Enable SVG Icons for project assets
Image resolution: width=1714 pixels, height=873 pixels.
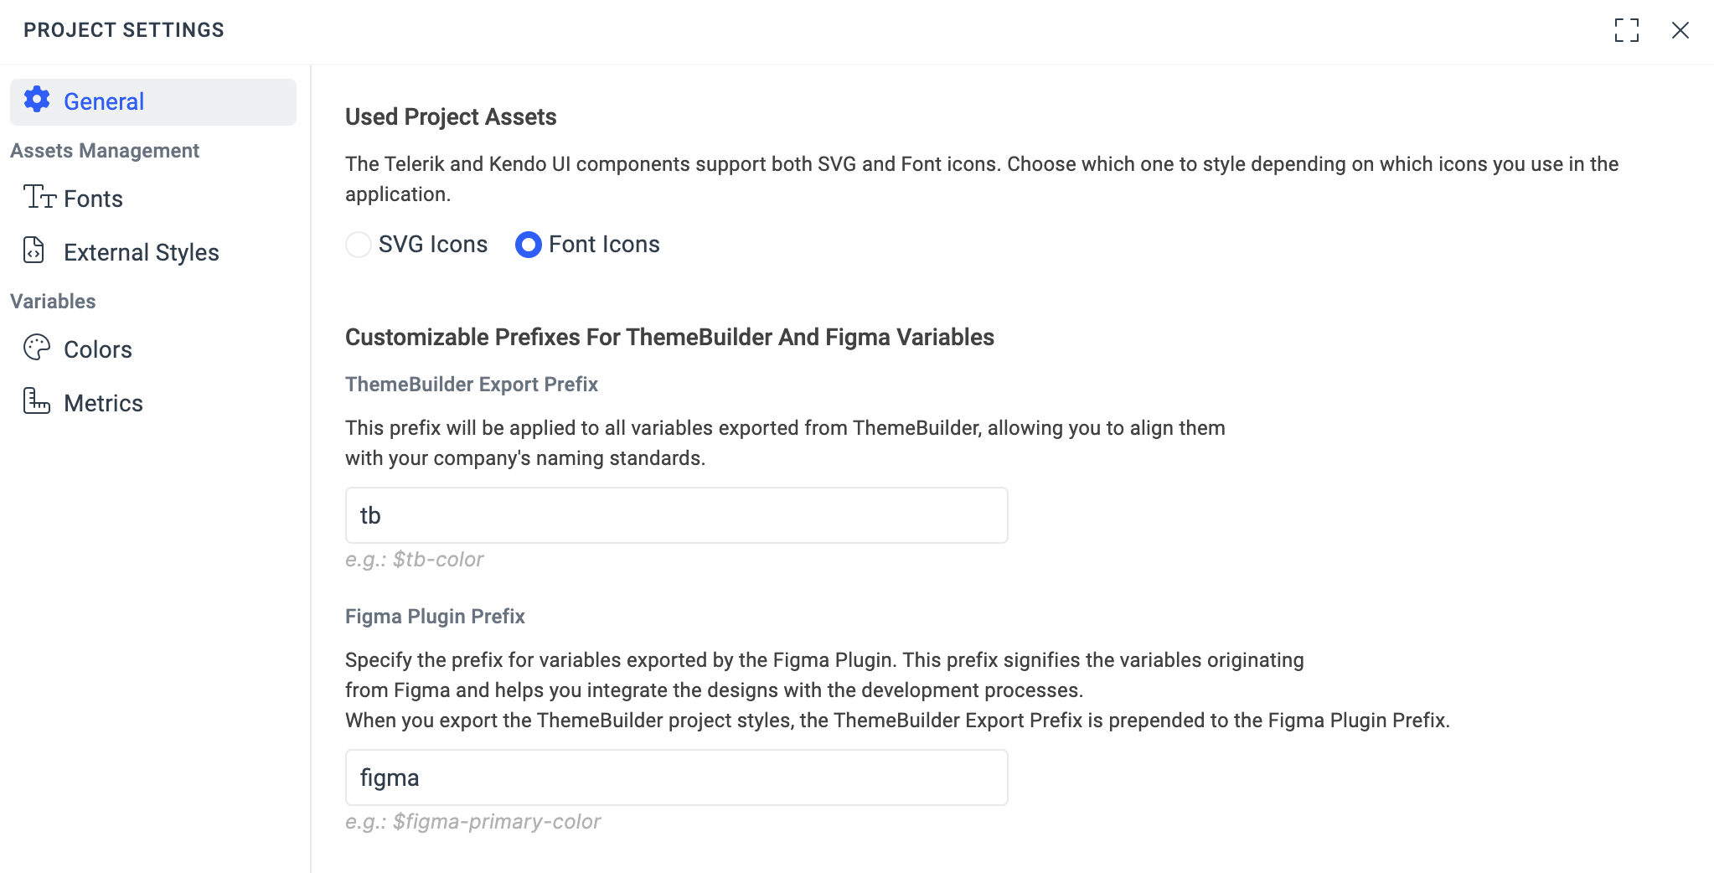tap(359, 244)
